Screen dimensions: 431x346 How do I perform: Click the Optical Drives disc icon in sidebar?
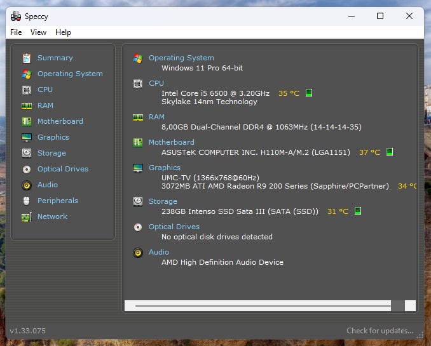coord(27,170)
